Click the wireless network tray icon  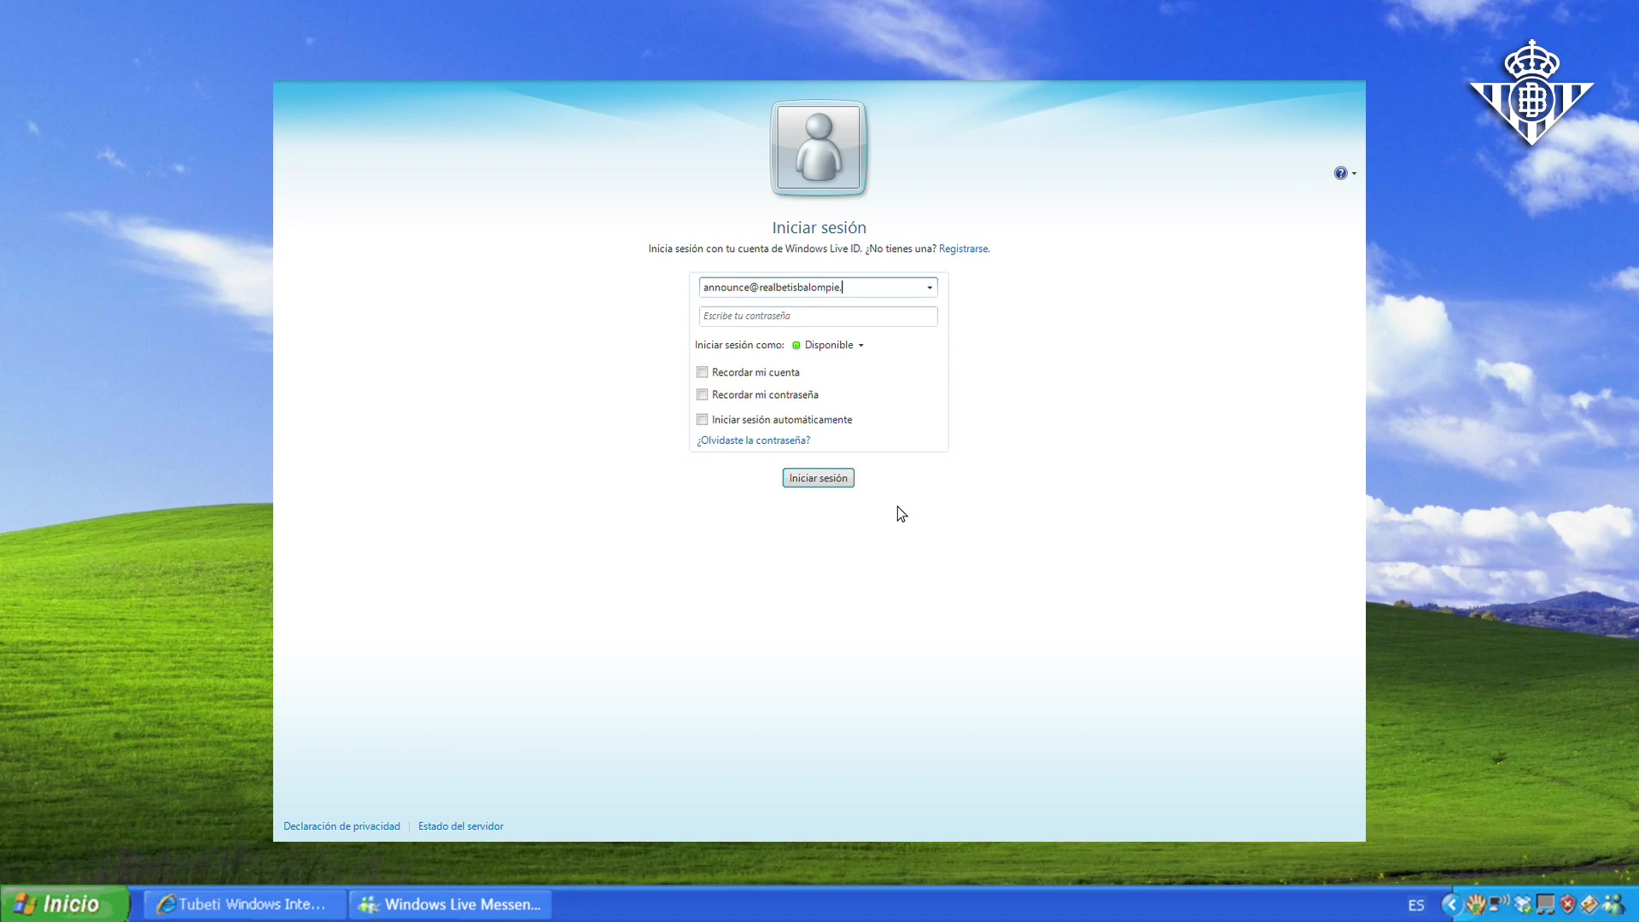coord(1498,903)
